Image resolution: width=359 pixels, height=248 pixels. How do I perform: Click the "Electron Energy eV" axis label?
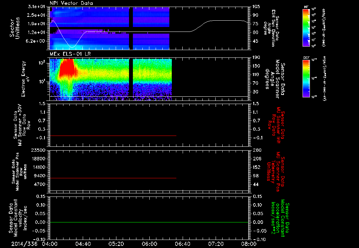[25, 79]
